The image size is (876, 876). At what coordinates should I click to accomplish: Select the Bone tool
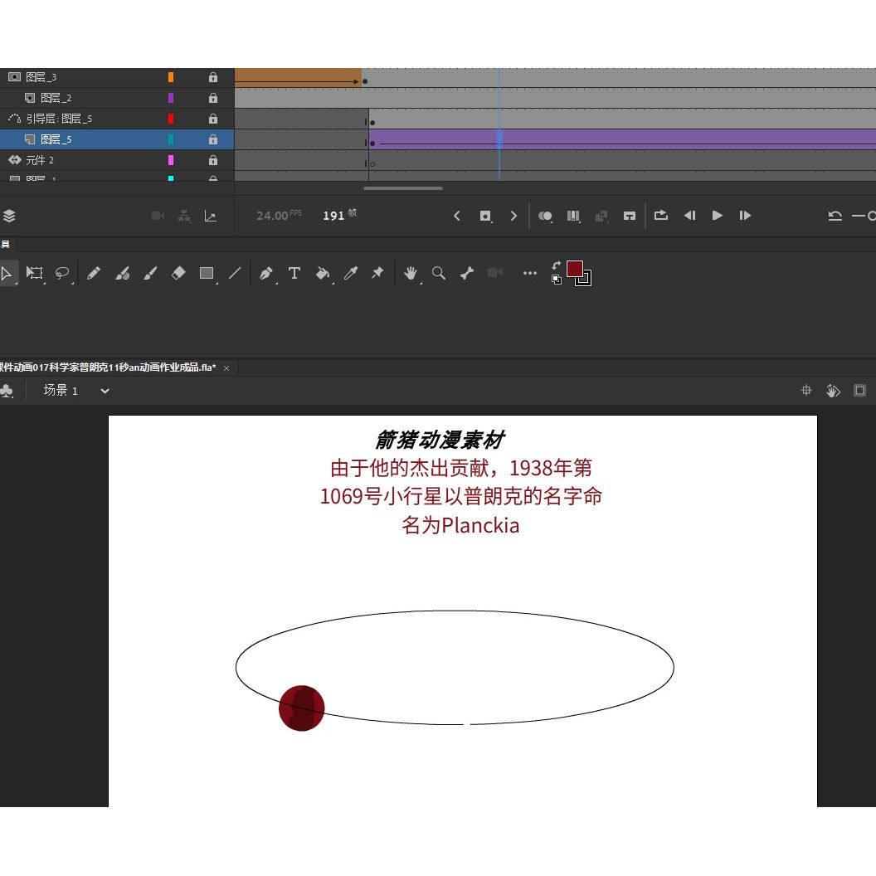point(467,273)
